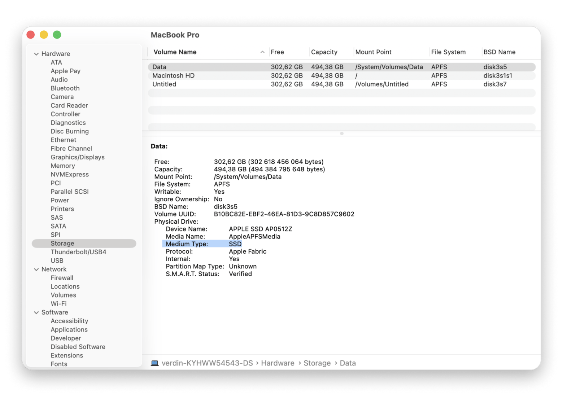This screenshot has height=399, width=563.
Task: Click Data in the path bar
Action: pyautogui.click(x=348, y=363)
